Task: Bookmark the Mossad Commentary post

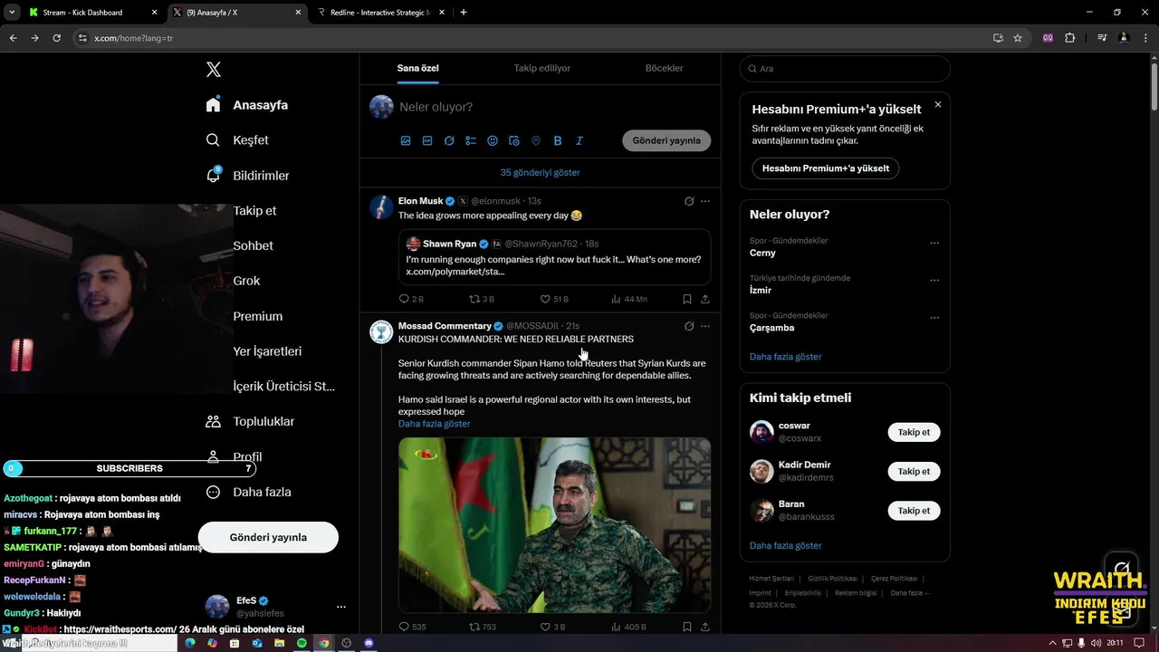Action: [x=687, y=627]
